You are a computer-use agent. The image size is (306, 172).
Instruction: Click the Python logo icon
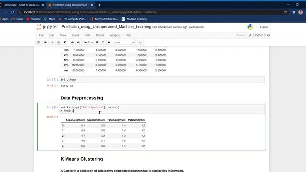click(x=250, y=27)
